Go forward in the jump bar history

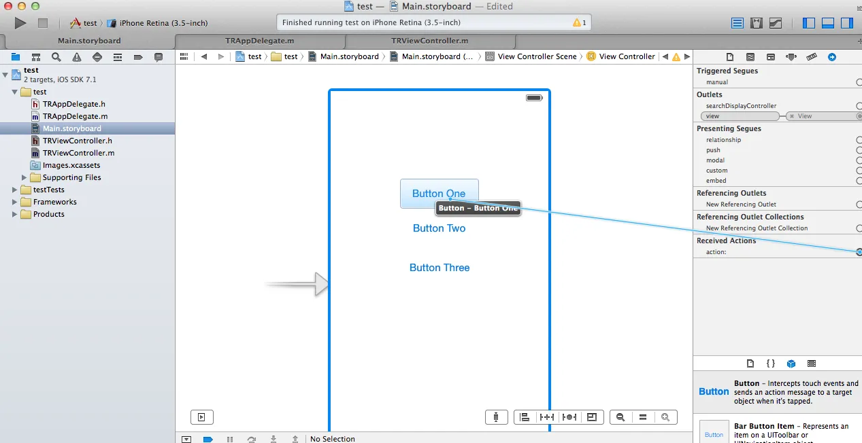pos(221,56)
